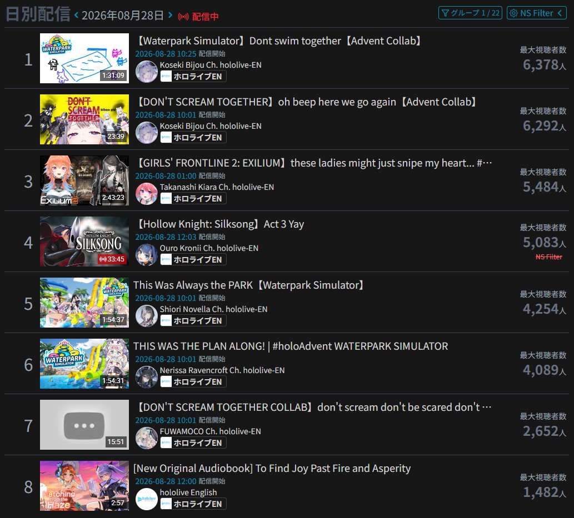Open Ouro Kronii Ch. hololive-EN channel name
This screenshot has width=574, height=518.
click(209, 248)
